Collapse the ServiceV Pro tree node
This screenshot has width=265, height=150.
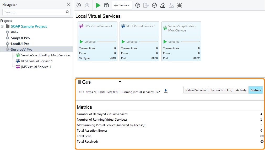(7, 49)
